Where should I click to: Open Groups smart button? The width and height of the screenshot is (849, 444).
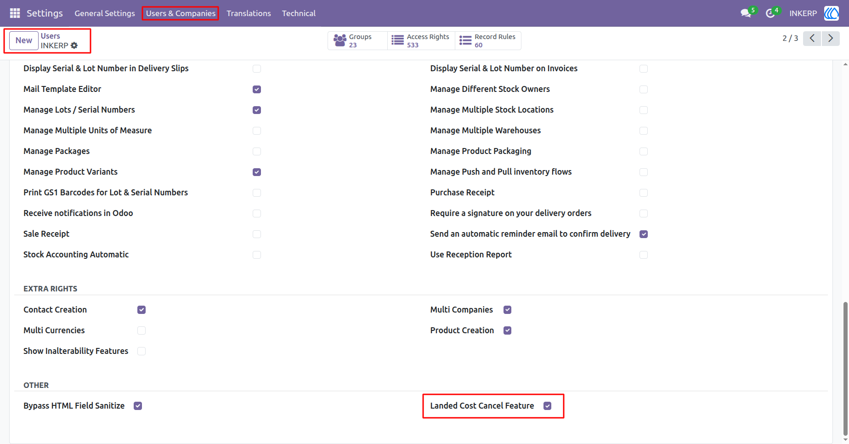pos(357,40)
